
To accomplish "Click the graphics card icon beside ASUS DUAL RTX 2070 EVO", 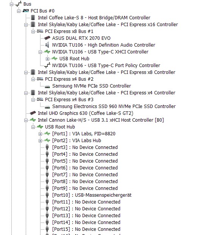I will tap(47, 38).
